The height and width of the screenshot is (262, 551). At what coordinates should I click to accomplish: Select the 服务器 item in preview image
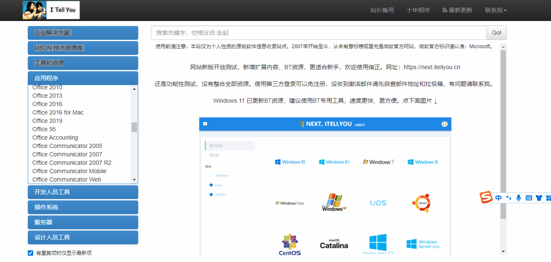214,155
